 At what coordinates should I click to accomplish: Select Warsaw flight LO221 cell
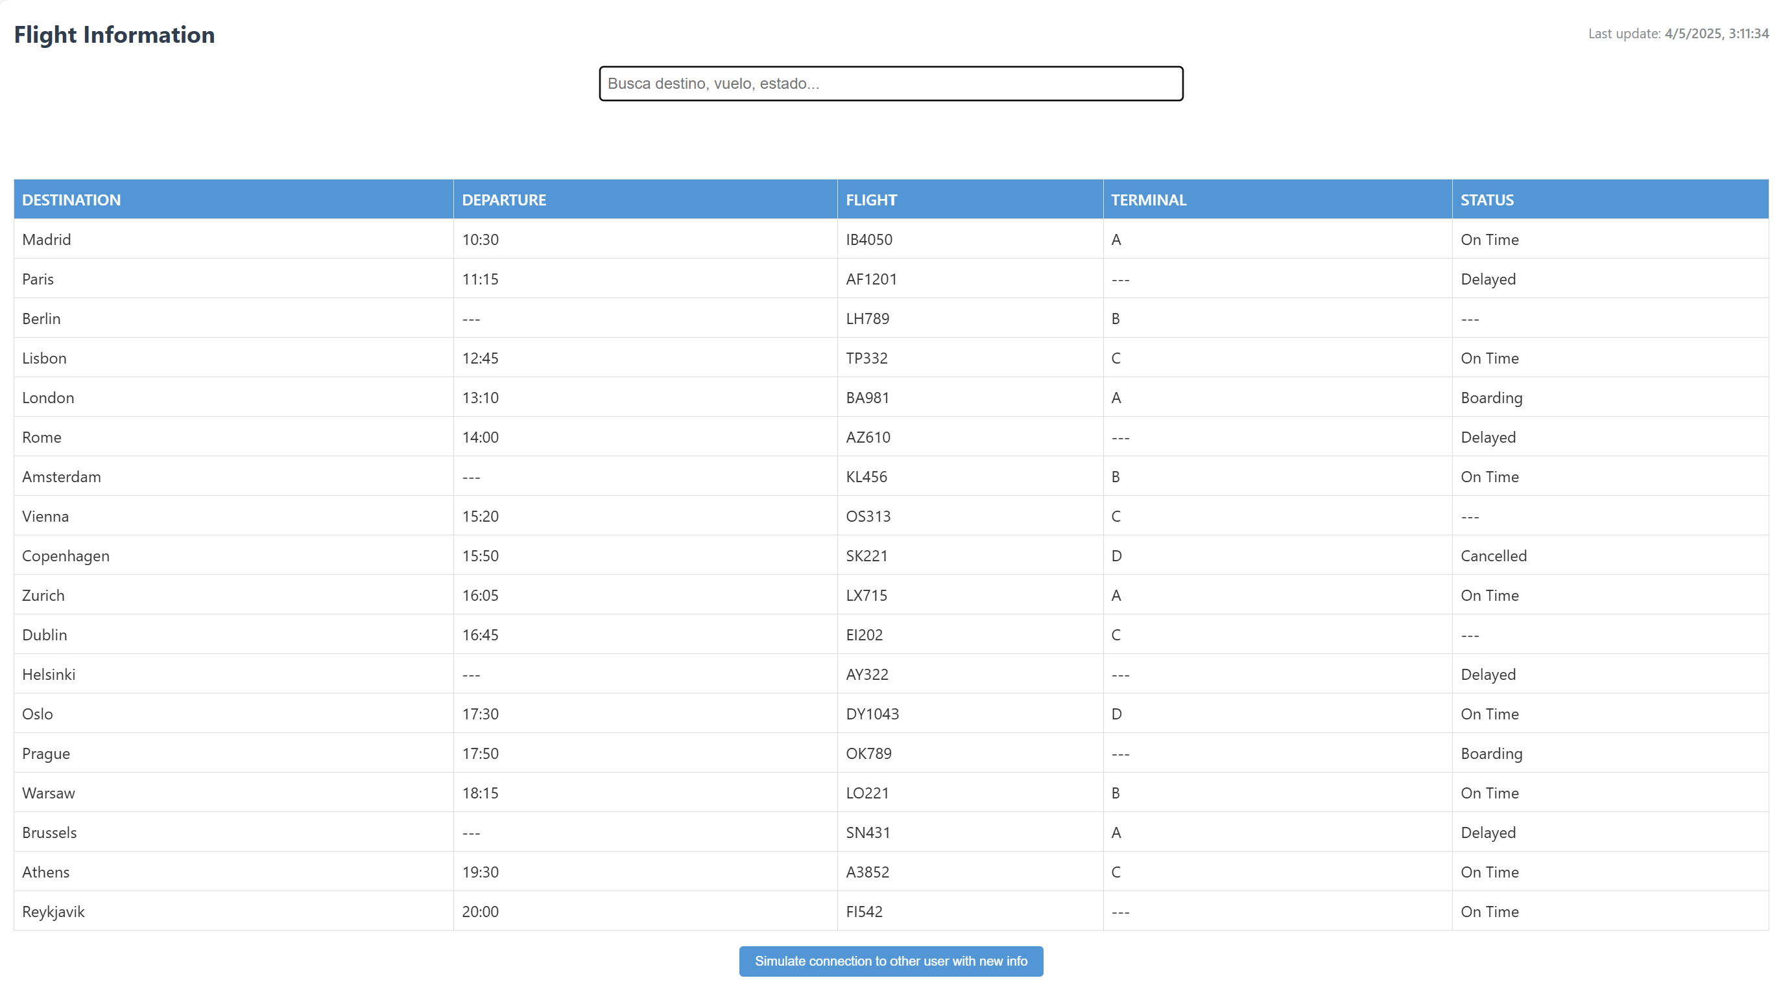(x=867, y=793)
